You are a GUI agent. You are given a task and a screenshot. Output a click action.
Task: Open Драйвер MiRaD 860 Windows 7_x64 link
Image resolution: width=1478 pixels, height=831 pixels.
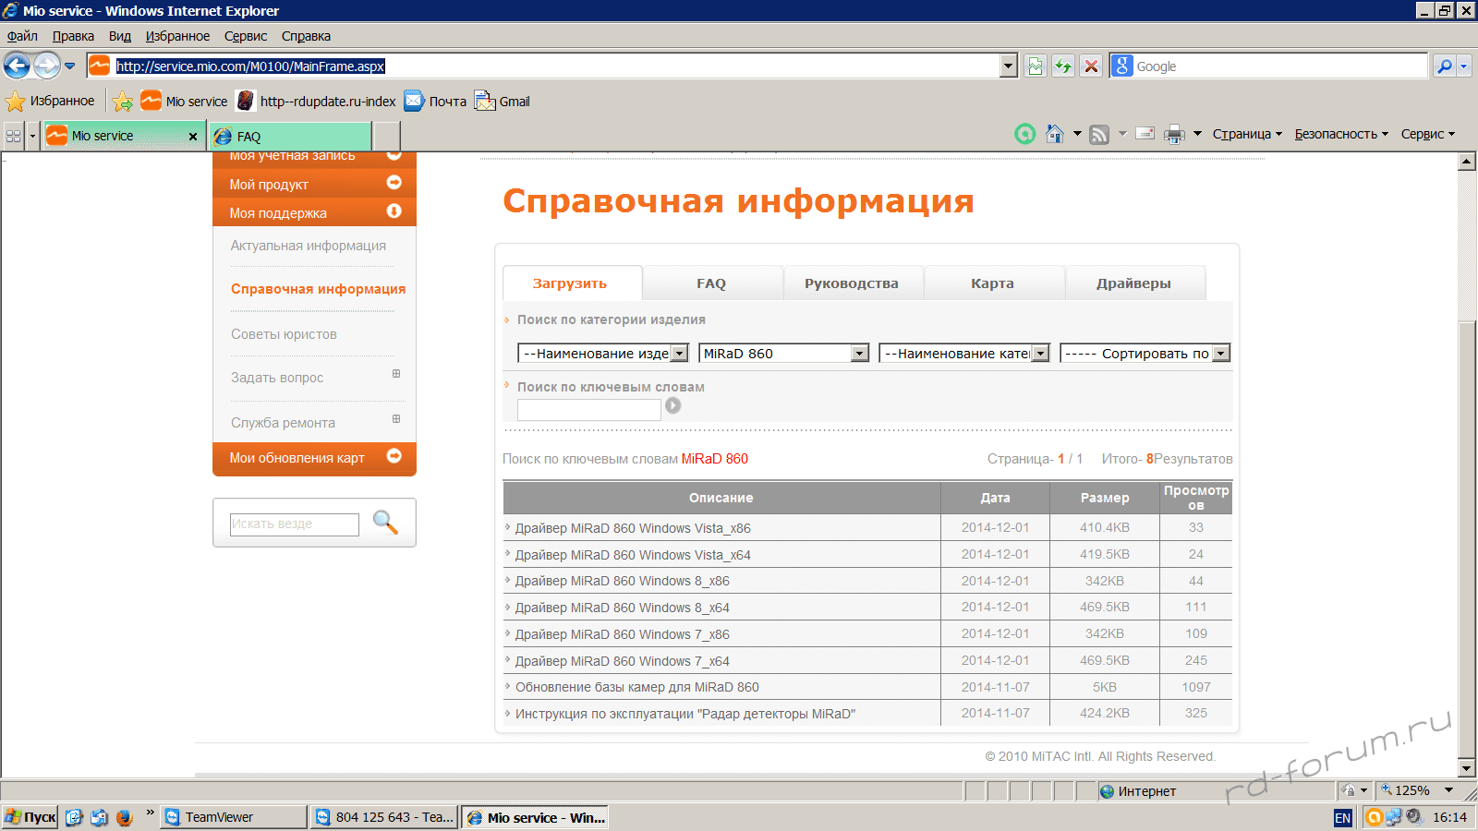(622, 661)
